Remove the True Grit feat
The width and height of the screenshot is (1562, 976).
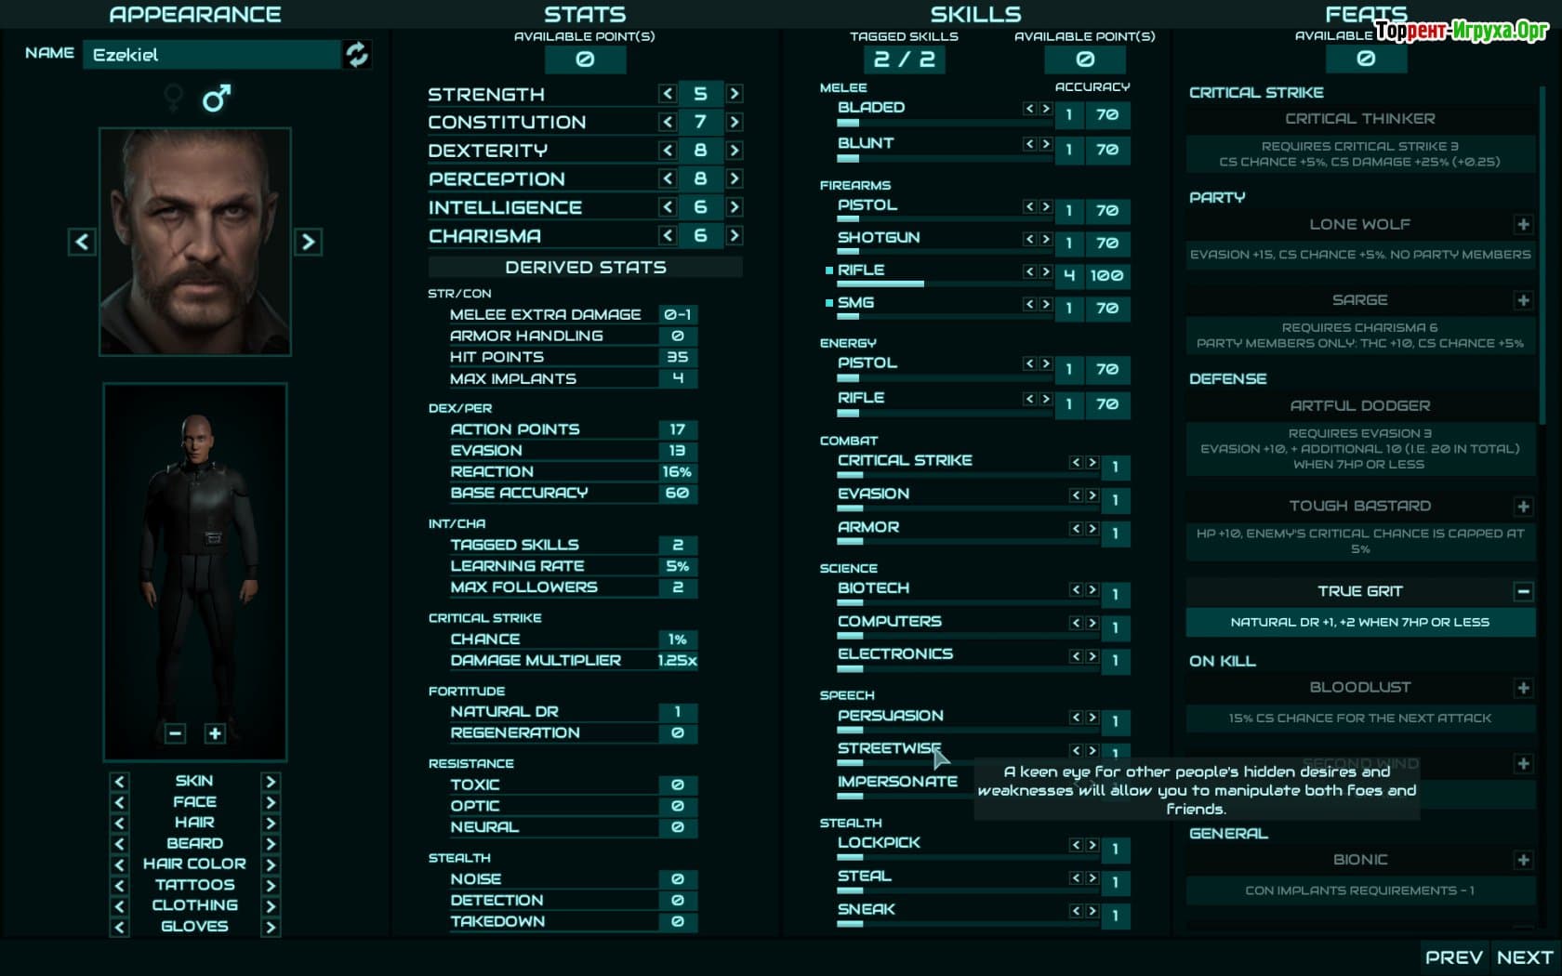pos(1522,591)
